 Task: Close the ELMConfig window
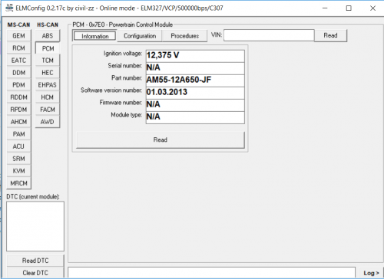(372, 8)
